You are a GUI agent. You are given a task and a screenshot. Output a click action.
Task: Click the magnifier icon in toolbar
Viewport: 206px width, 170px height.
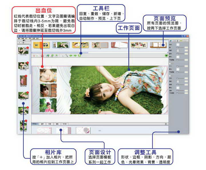click(x=66, y=56)
